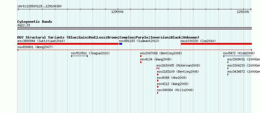Click the nsv1030330 (Coe2014) label
Viewport: 260px width, 113px height.
click(198, 41)
